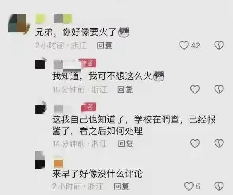Screen dimensions: 233x195
Task: Tap broken heart on "我可不想这么火" reply
Action: 219,89
